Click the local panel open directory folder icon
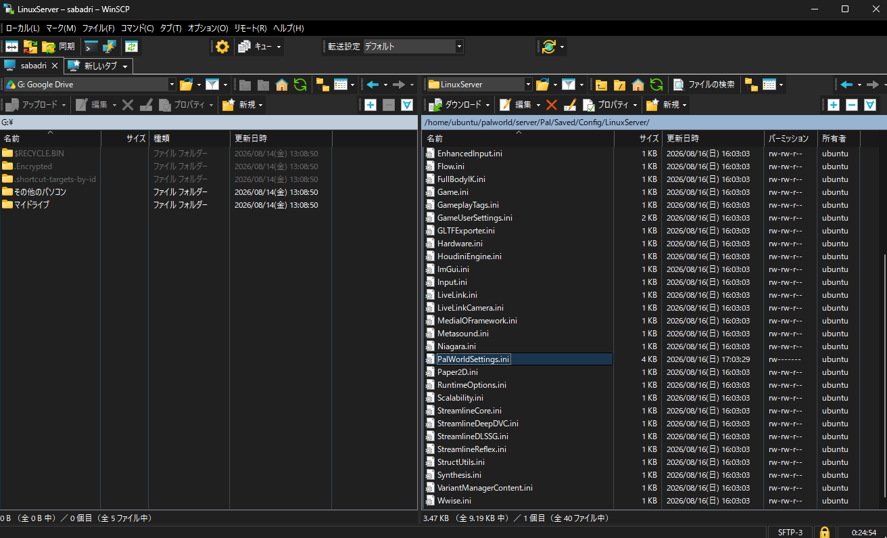This screenshot has width=887, height=538. (187, 85)
